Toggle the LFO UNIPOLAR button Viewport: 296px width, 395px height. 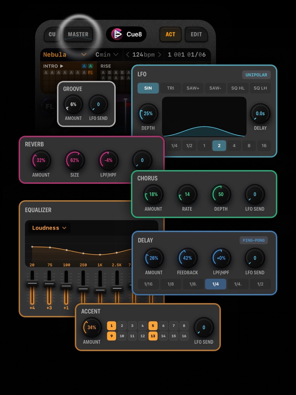pos(256,75)
